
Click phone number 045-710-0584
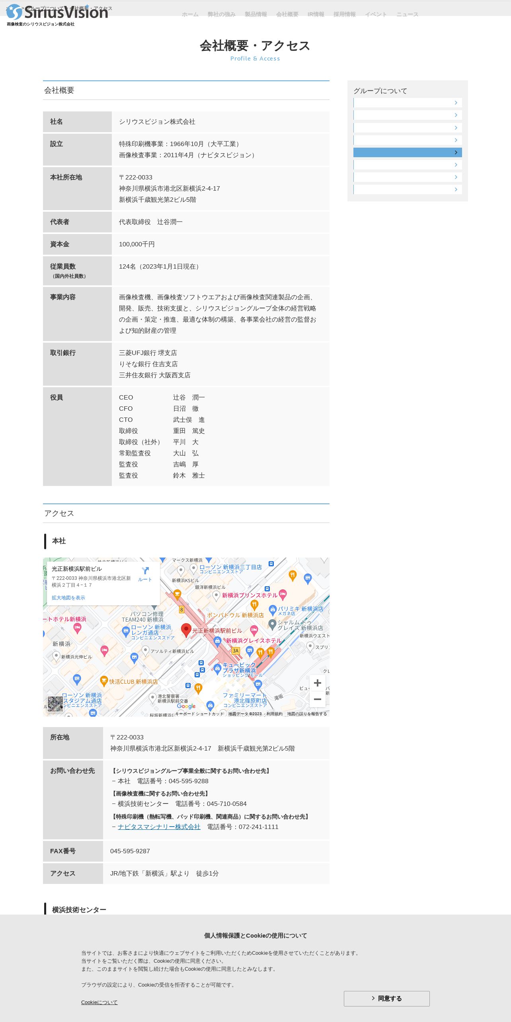[227, 804]
